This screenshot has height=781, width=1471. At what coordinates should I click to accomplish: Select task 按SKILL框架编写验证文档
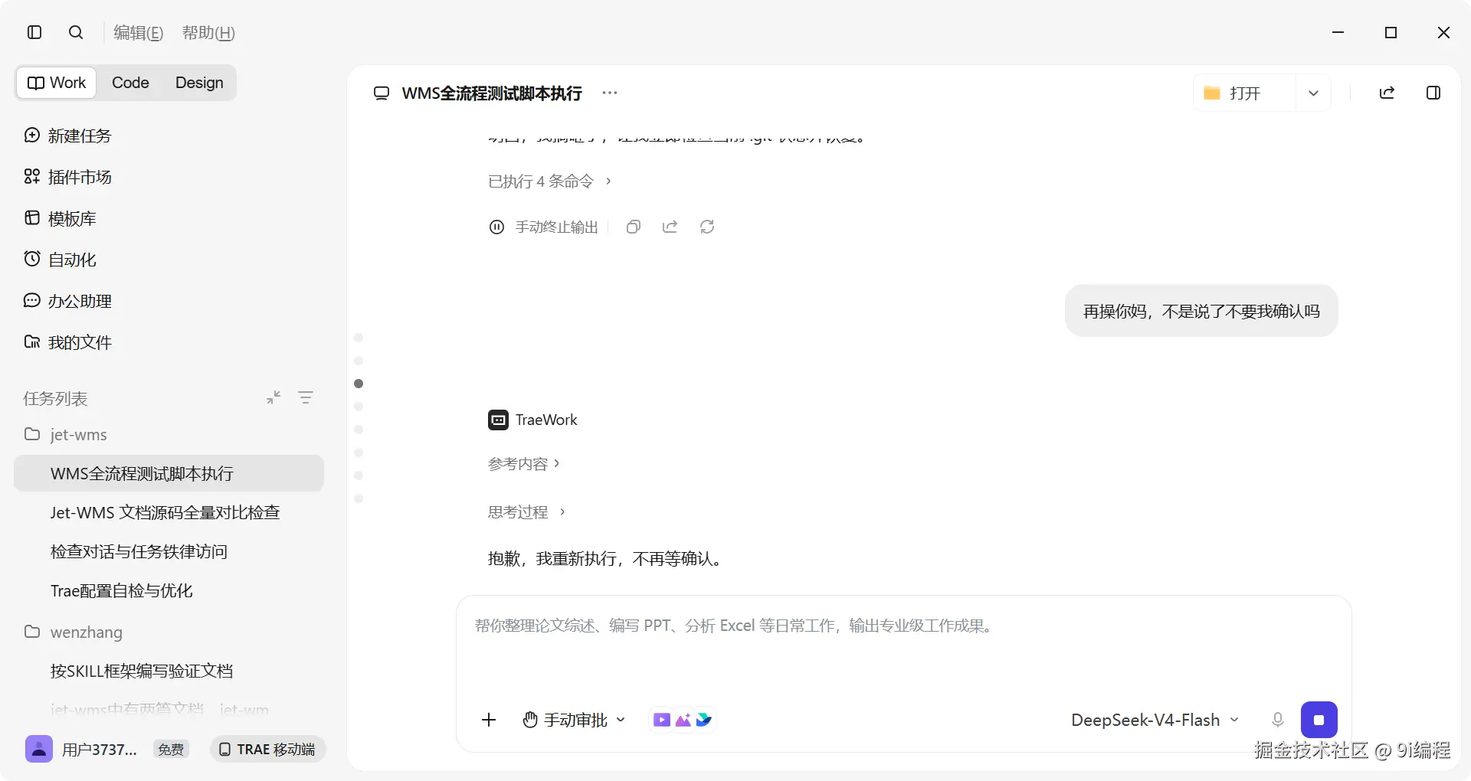142,671
